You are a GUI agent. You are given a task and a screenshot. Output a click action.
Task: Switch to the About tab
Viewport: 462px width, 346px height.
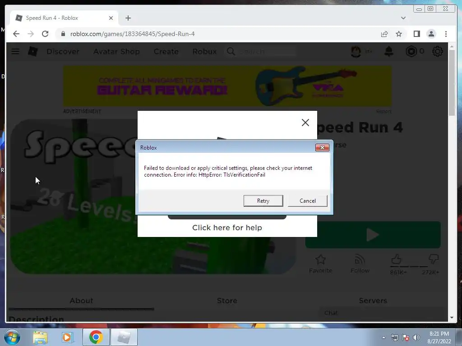pos(81,300)
